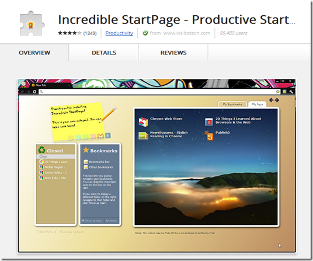Open the Other bookmarks folder
The image size is (313, 261).
(98, 167)
